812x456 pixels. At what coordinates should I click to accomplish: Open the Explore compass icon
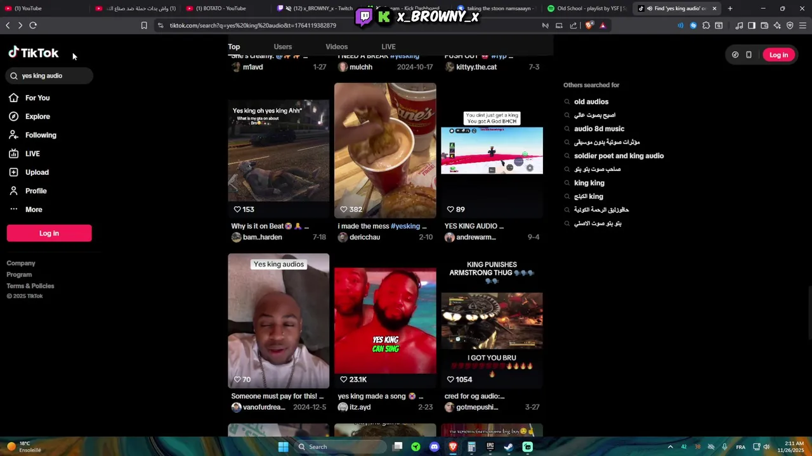pos(13,117)
